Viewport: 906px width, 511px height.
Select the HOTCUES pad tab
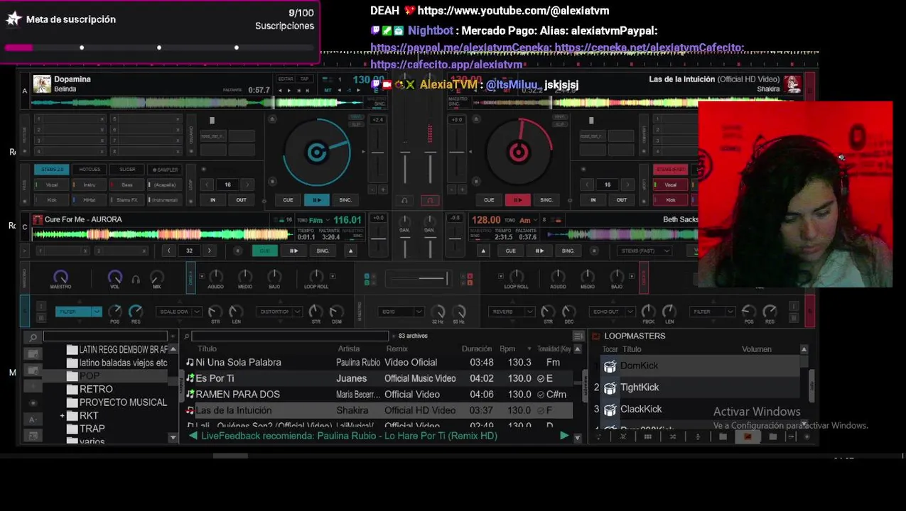click(90, 170)
